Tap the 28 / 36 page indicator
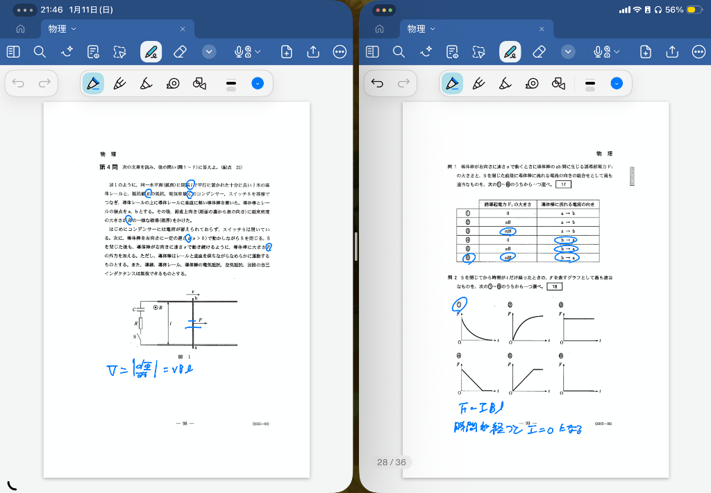711x493 pixels. (391, 462)
